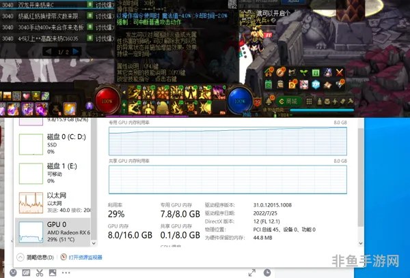Click the expand arrows icon in bottom toolbar
Screen dimensions: 410x278
tap(251, 273)
